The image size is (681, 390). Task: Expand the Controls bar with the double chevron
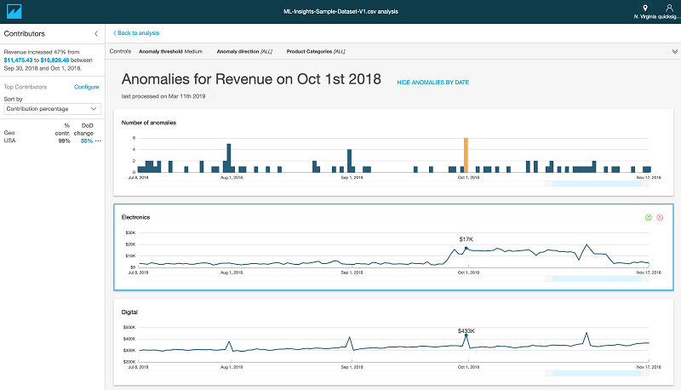674,51
